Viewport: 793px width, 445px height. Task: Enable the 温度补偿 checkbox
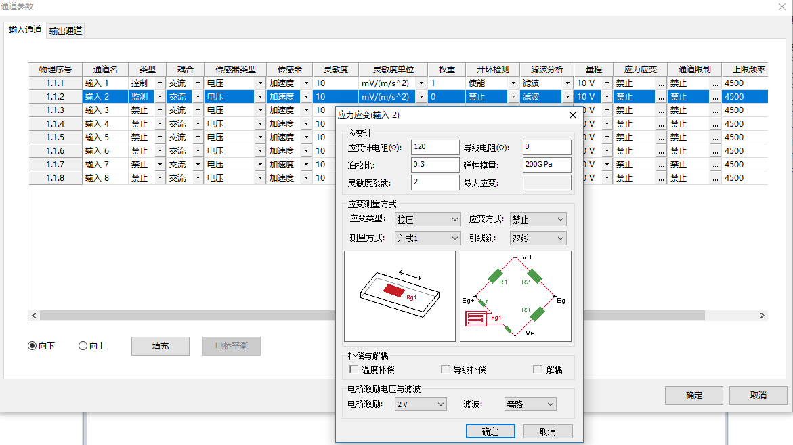[353, 370]
